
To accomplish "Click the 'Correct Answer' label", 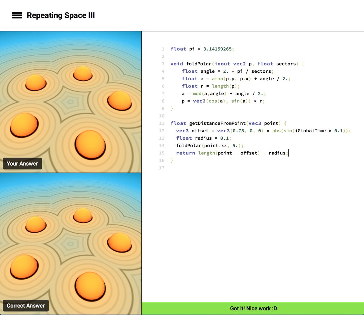I will (25, 306).
